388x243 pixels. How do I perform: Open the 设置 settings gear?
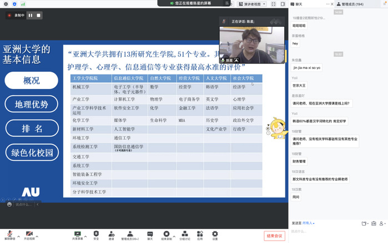[215, 234]
